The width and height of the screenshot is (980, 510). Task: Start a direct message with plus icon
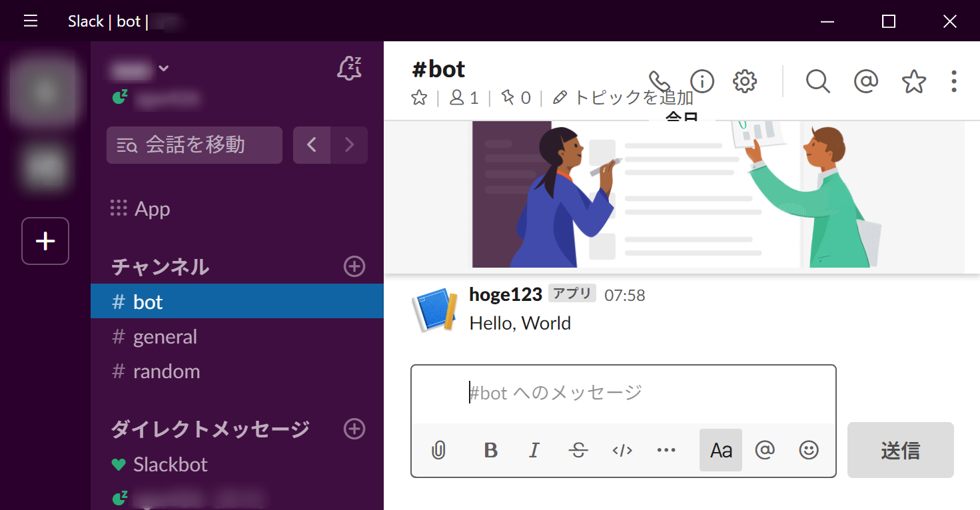point(354,429)
